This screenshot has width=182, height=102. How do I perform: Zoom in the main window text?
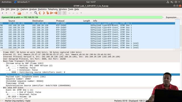69,13
